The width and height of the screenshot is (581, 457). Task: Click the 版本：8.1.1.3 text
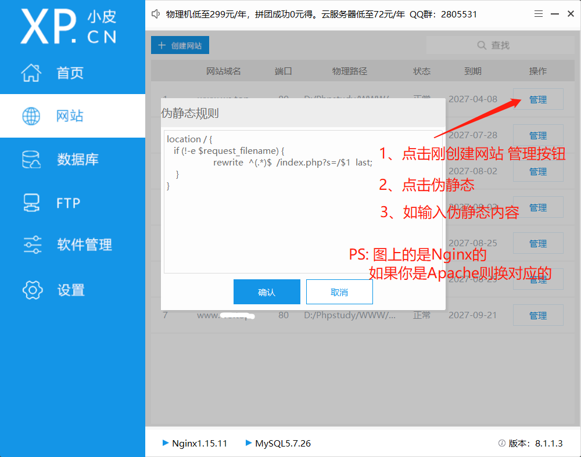pyautogui.click(x=536, y=443)
